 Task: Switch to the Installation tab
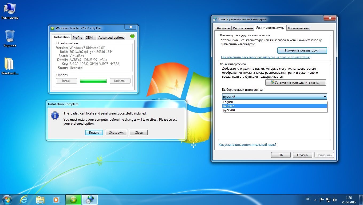(x=62, y=37)
